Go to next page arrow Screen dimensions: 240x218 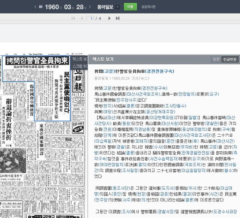pyautogui.click(x=109, y=18)
